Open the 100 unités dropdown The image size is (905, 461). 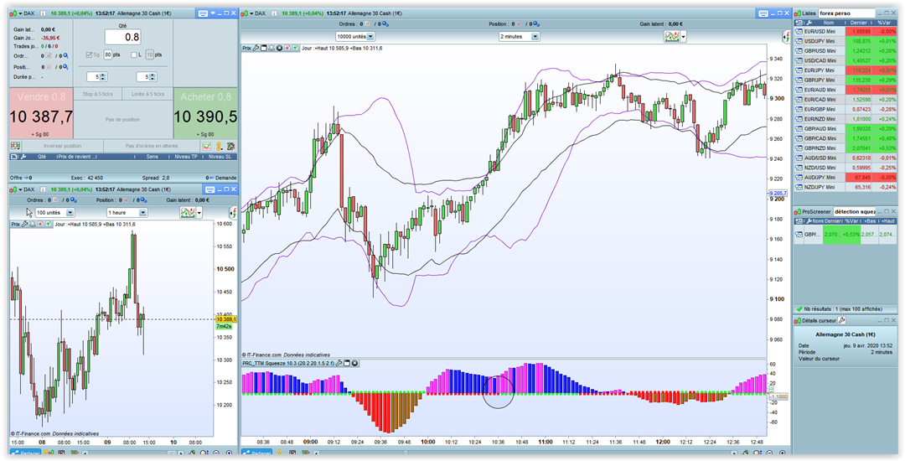pos(54,213)
